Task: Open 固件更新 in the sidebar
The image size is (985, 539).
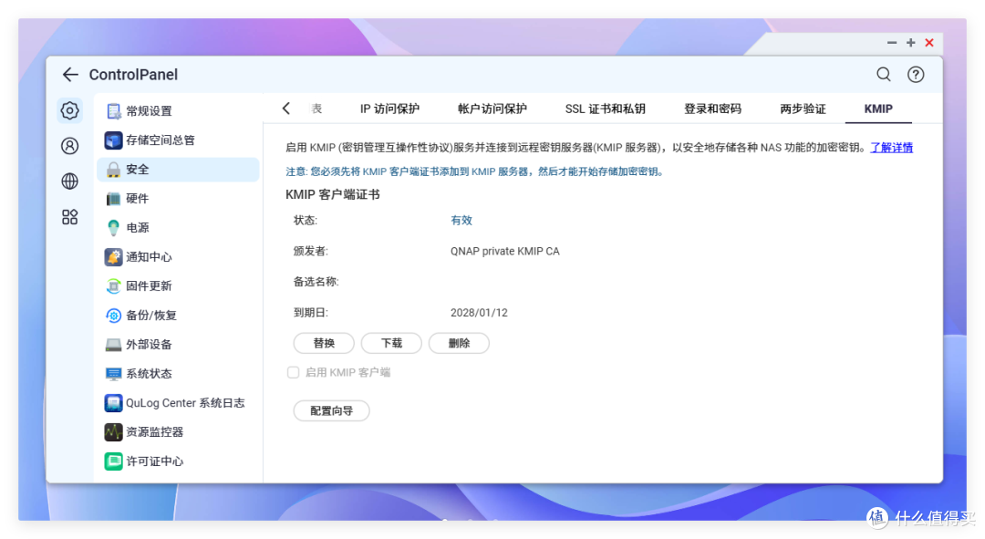Action: 179,285
